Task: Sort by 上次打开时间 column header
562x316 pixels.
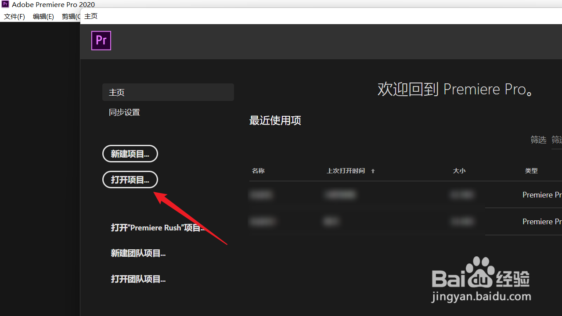Action: click(346, 171)
